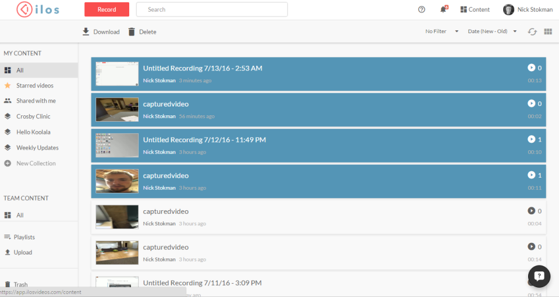Click the Search input field

tap(212, 9)
